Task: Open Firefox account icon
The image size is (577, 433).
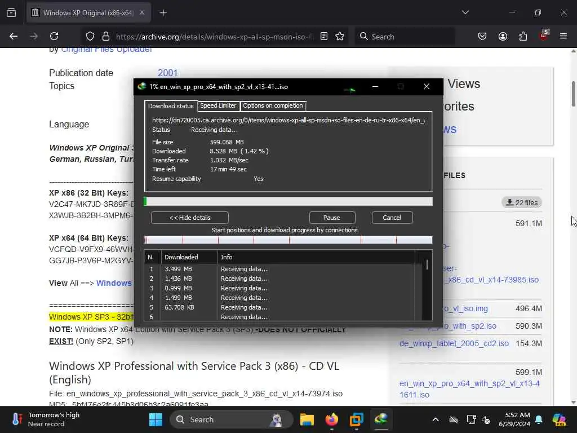Action: (503, 37)
